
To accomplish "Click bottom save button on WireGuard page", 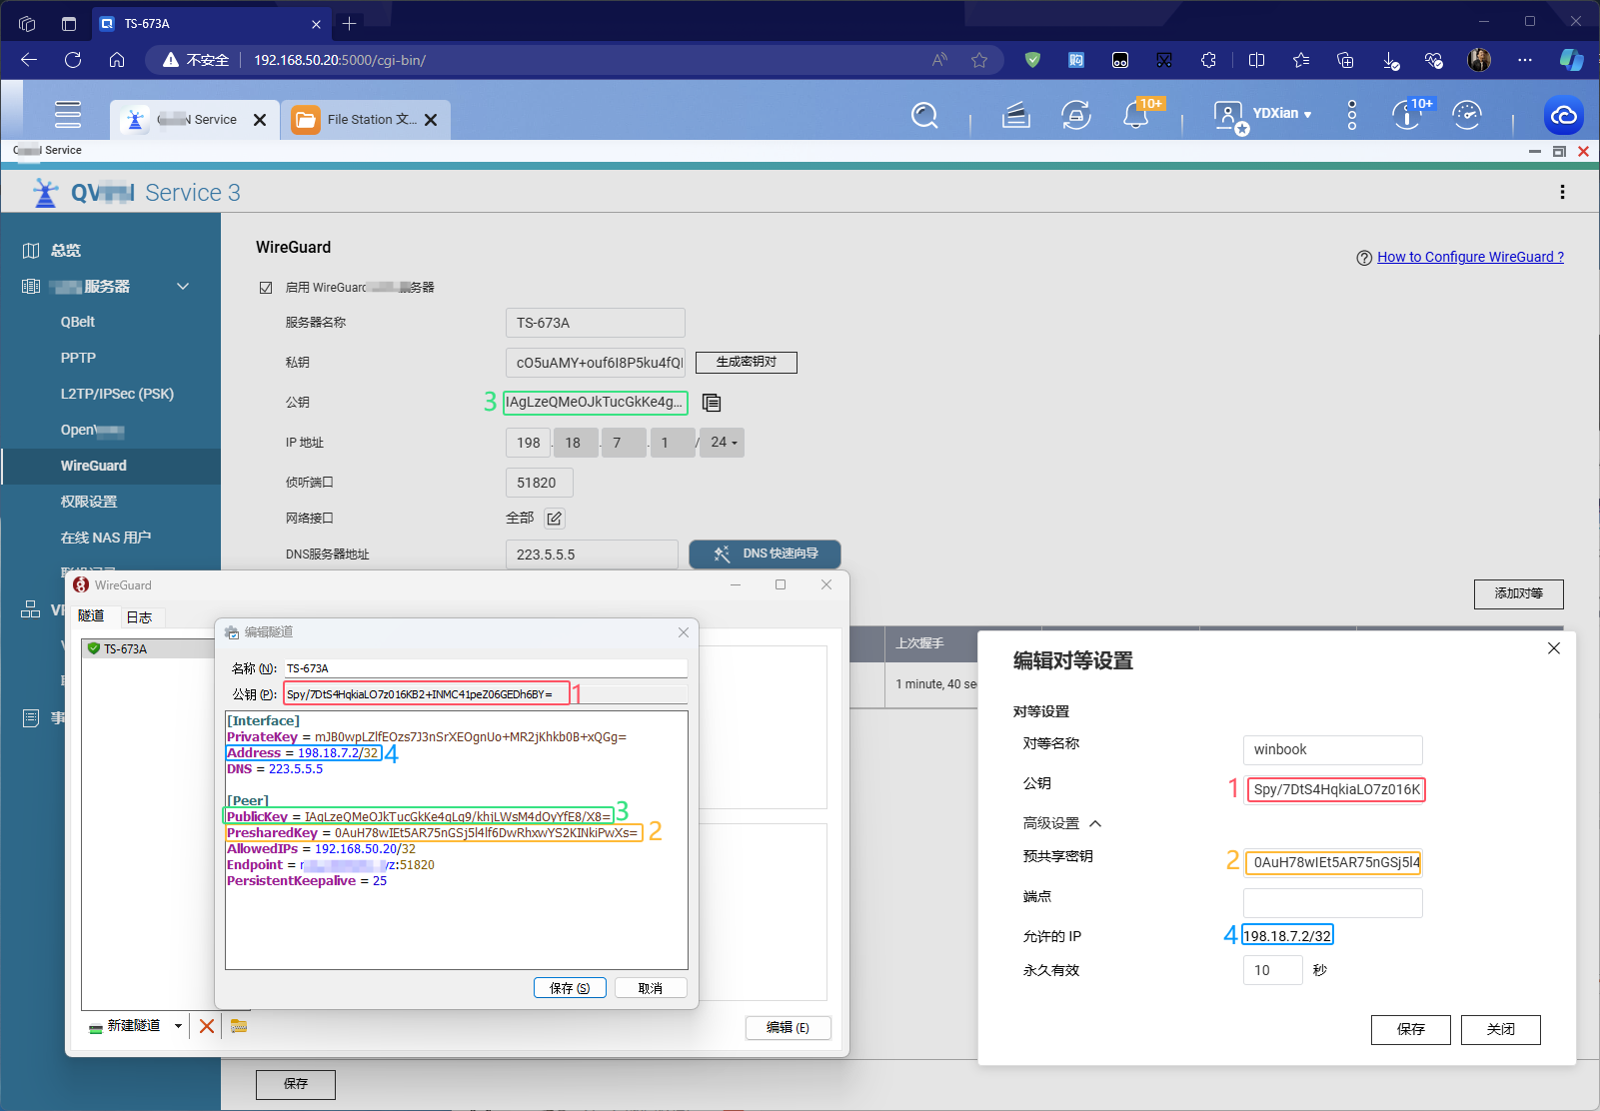I will pyautogui.click(x=296, y=1084).
